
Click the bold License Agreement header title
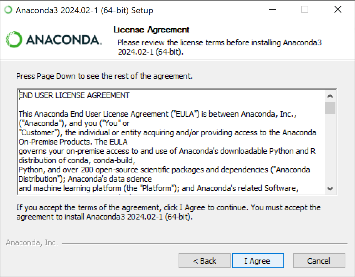click(x=151, y=30)
